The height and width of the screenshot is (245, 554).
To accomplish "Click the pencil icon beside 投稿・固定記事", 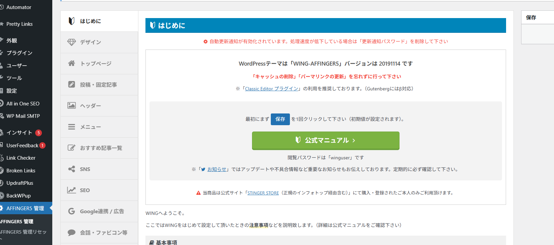I will click(x=71, y=84).
